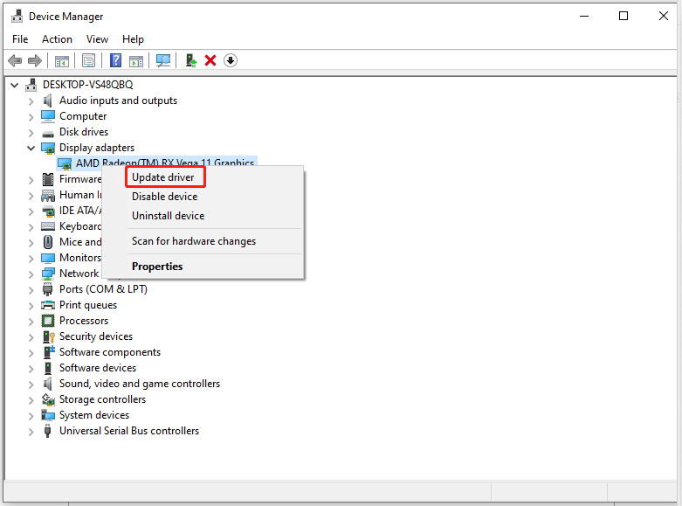Click the Scan for hardware changes monitor icon

[x=163, y=60]
